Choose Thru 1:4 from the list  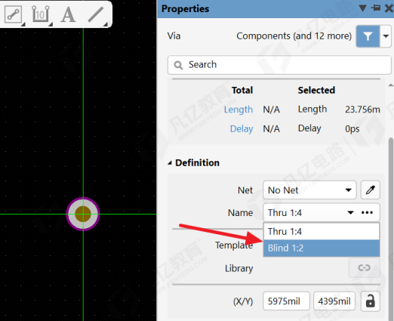click(x=322, y=231)
